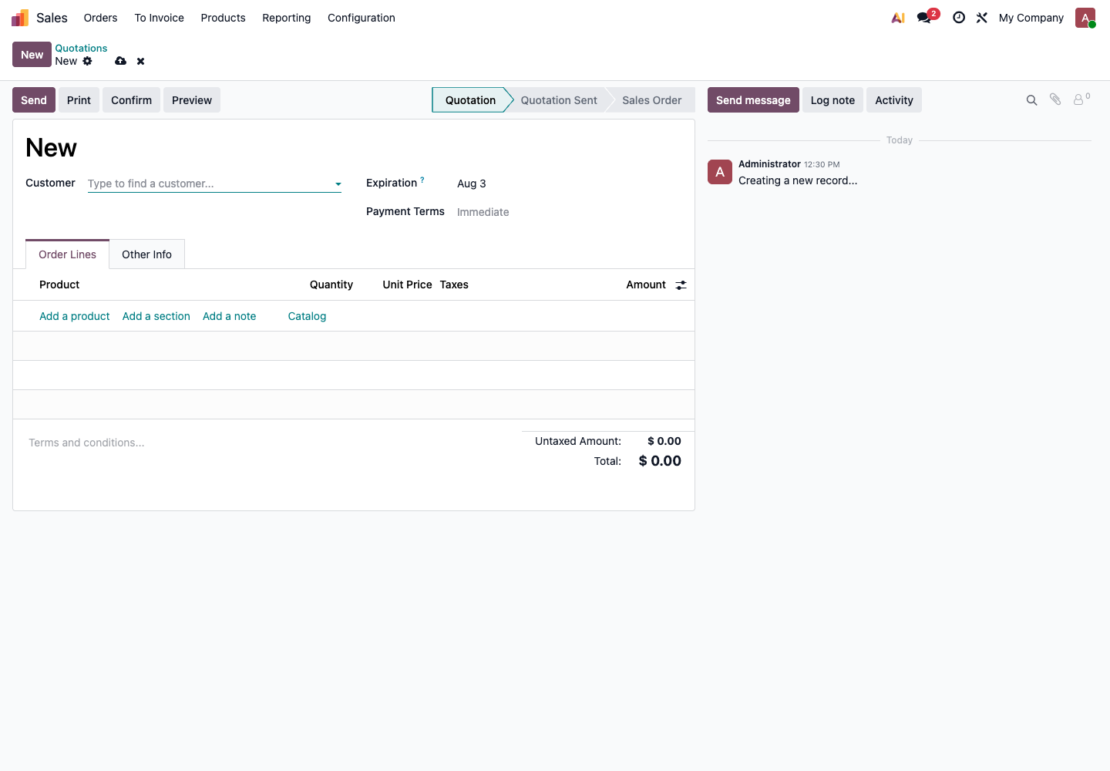Open the Configuration menu
The height and width of the screenshot is (771, 1110).
coord(362,18)
